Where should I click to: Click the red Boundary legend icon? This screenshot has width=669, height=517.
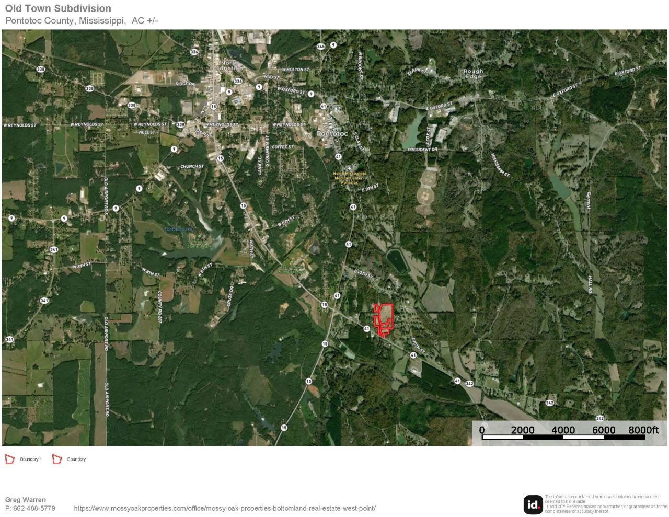[x=57, y=459]
